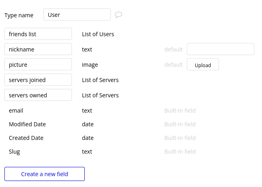Viewport: 262px width, 187px height.
Task: Click the Slug field name
Action: point(14,152)
